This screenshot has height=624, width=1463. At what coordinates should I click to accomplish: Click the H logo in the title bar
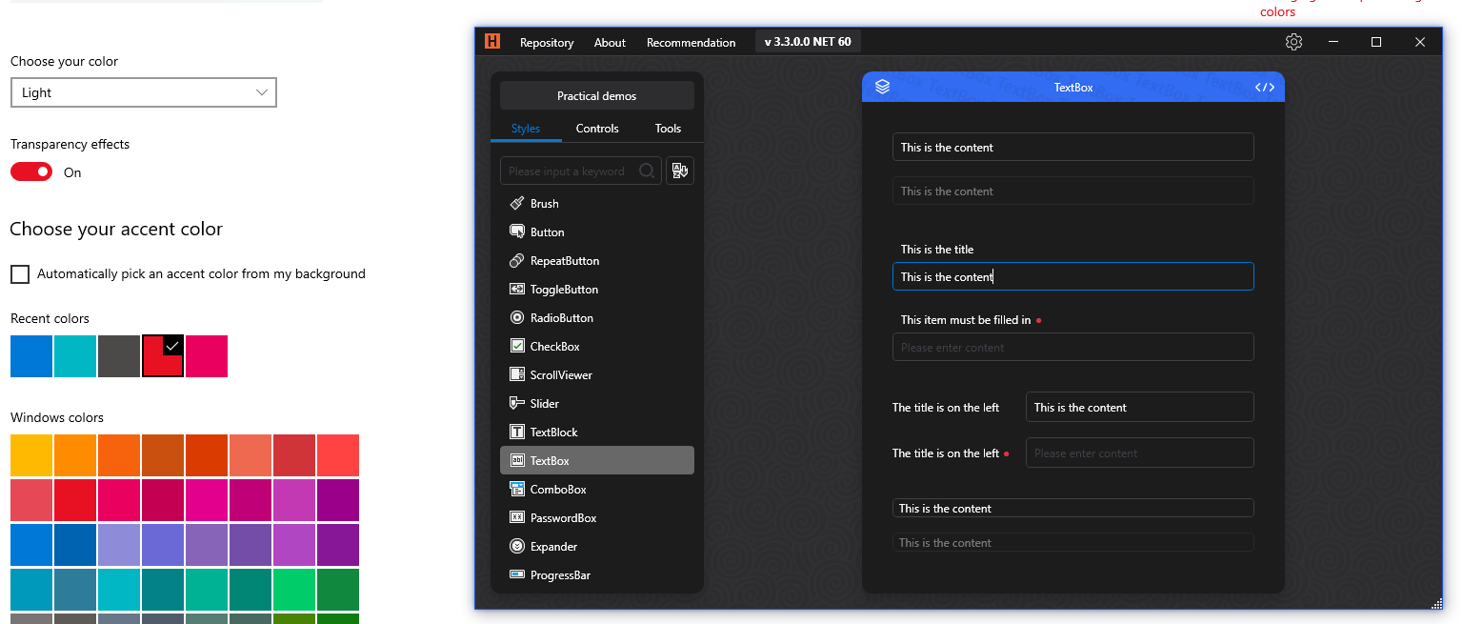pos(491,42)
